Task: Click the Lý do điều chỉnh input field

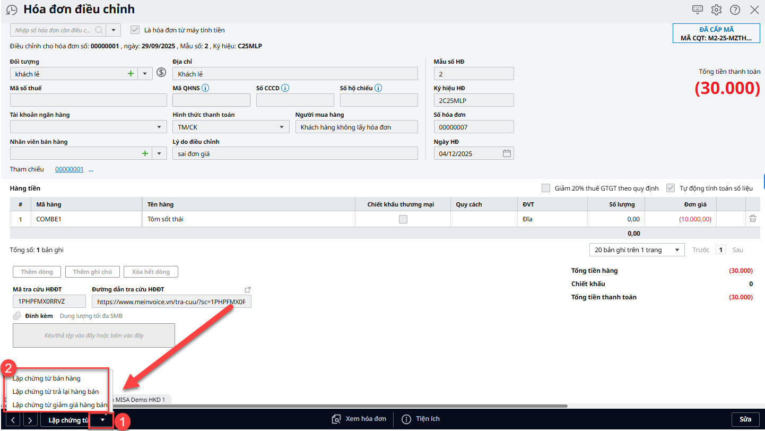Action: (295, 153)
